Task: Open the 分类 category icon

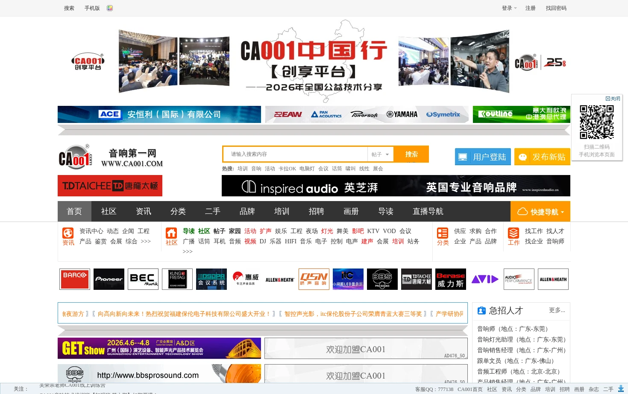Action: tap(443, 233)
